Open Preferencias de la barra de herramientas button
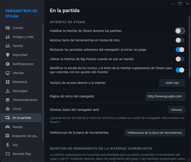Screen dimensions: 191x162 point(154,133)
